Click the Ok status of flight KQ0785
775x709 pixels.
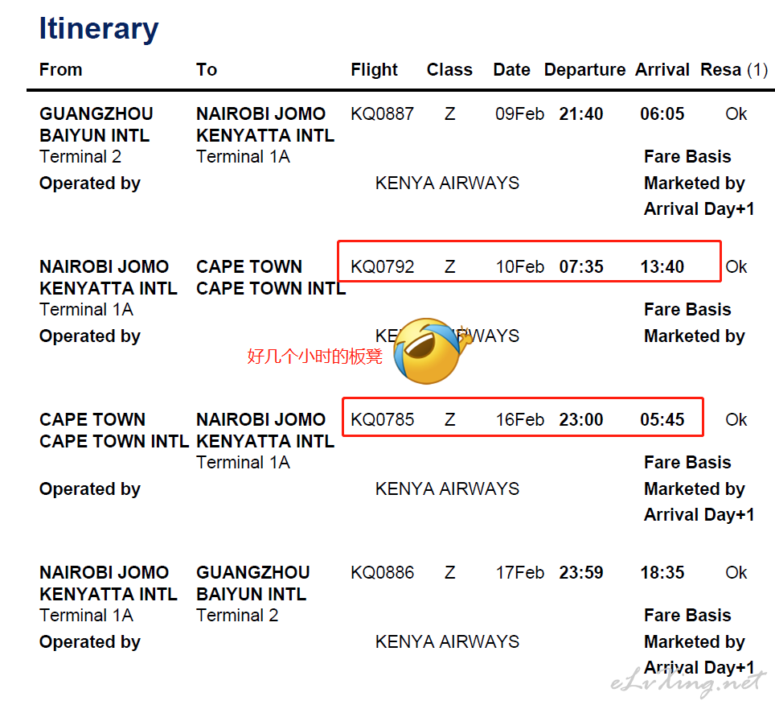coord(736,419)
